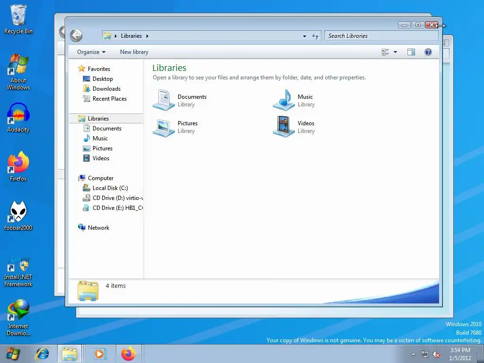This screenshot has height=363, width=484.
Task: Expand the address bar history dropdown
Action: pos(304,36)
